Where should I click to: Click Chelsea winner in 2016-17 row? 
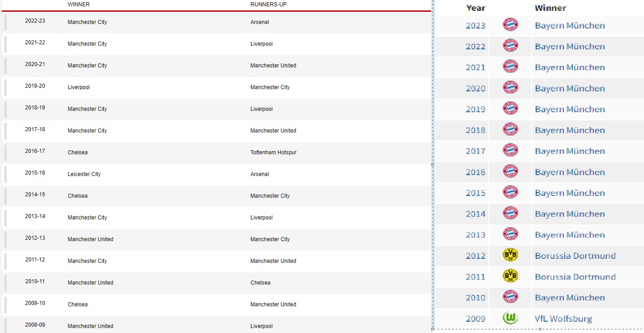click(x=77, y=152)
